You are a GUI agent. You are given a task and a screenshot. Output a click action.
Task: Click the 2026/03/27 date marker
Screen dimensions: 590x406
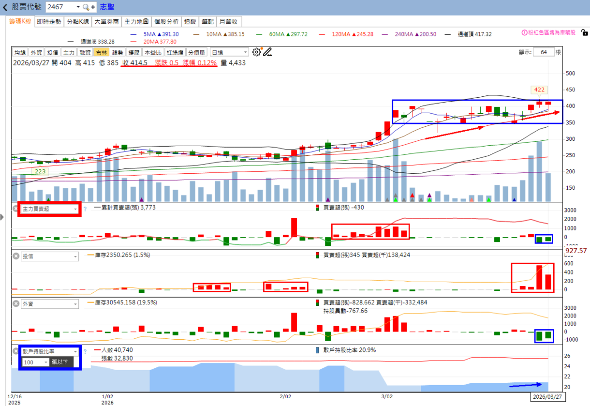tap(548, 396)
